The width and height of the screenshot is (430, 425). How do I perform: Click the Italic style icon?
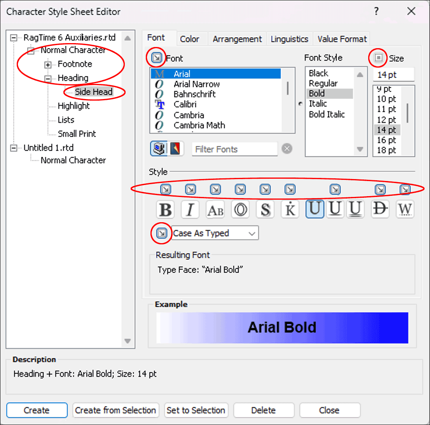(x=190, y=210)
